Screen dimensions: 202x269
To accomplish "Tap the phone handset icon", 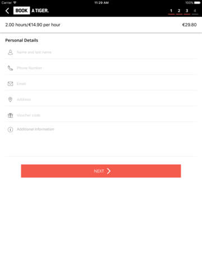I will [10, 68].
